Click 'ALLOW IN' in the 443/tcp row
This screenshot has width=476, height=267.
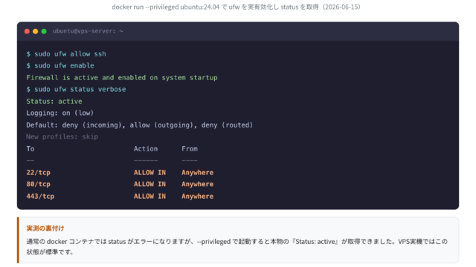(x=149, y=196)
